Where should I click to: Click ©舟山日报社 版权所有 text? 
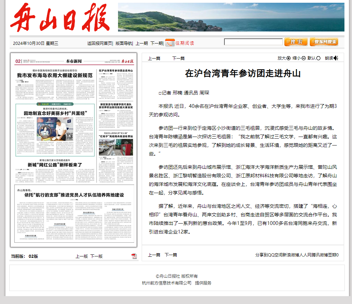(177, 276)
